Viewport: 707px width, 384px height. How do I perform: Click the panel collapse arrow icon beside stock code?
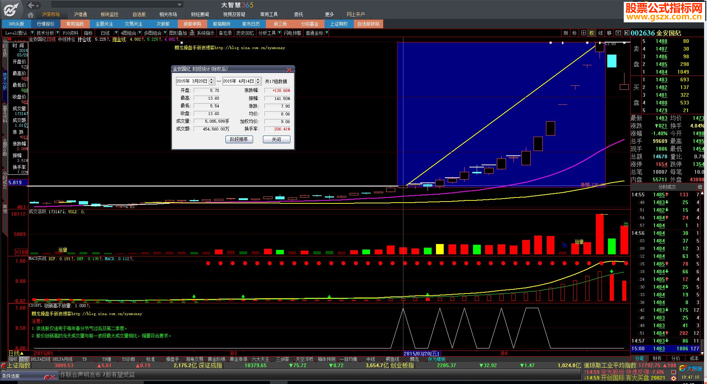626,33
